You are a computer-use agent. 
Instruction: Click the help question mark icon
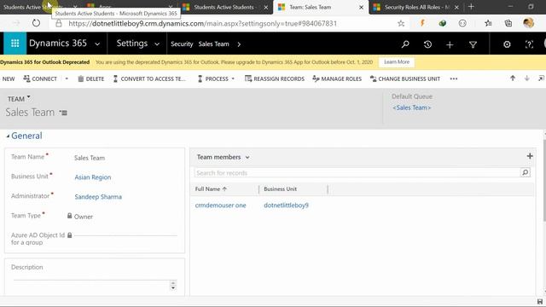pos(529,44)
